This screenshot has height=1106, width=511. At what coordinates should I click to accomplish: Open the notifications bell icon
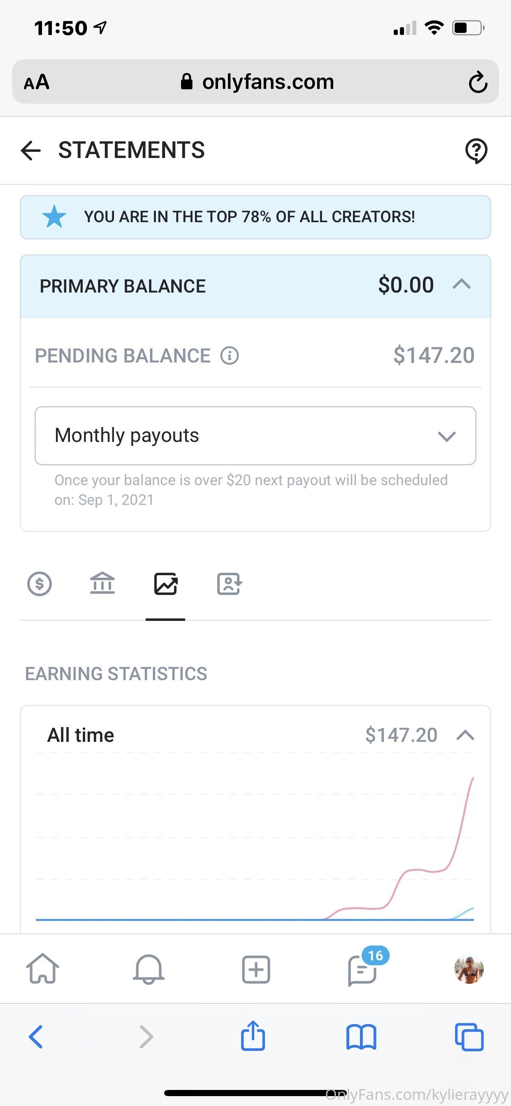click(x=149, y=969)
